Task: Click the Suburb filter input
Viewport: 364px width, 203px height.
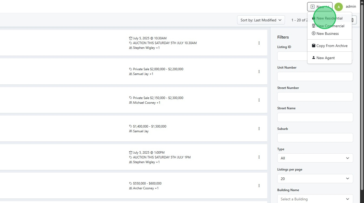Action: click(x=315, y=138)
